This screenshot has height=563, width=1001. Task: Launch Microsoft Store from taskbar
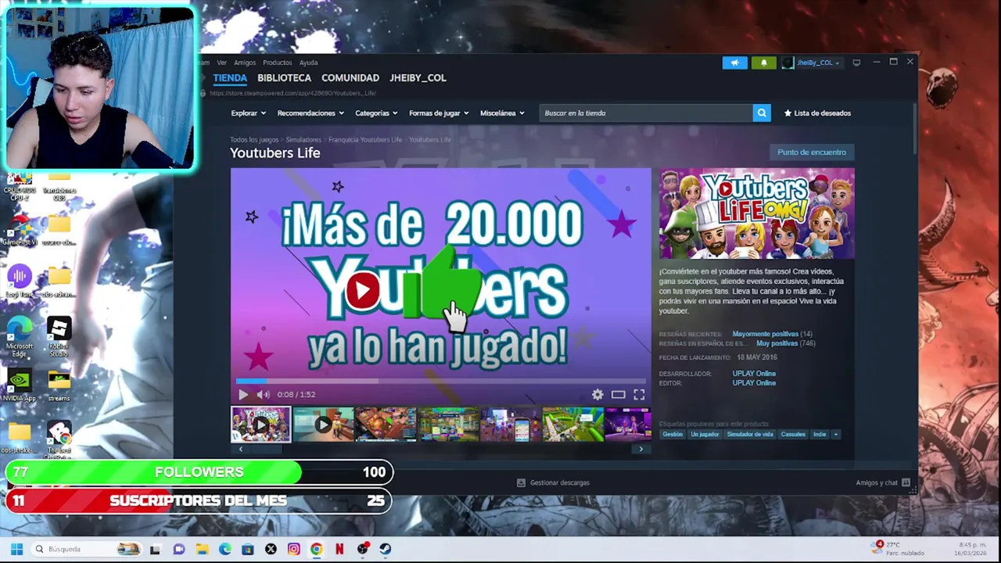pyautogui.click(x=248, y=549)
